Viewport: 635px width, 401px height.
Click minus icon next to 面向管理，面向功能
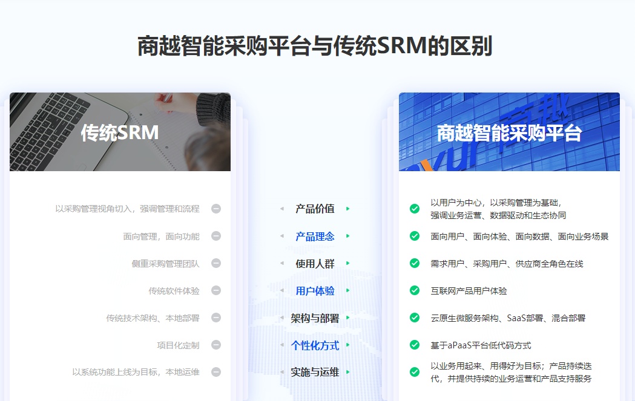point(216,236)
